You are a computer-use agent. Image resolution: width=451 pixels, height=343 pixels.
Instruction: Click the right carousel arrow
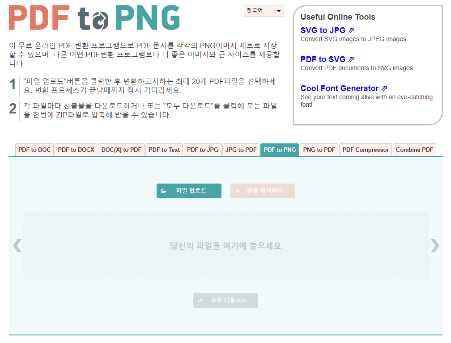click(434, 246)
